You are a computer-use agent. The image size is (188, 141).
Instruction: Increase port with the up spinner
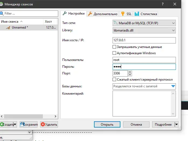click(130, 72)
